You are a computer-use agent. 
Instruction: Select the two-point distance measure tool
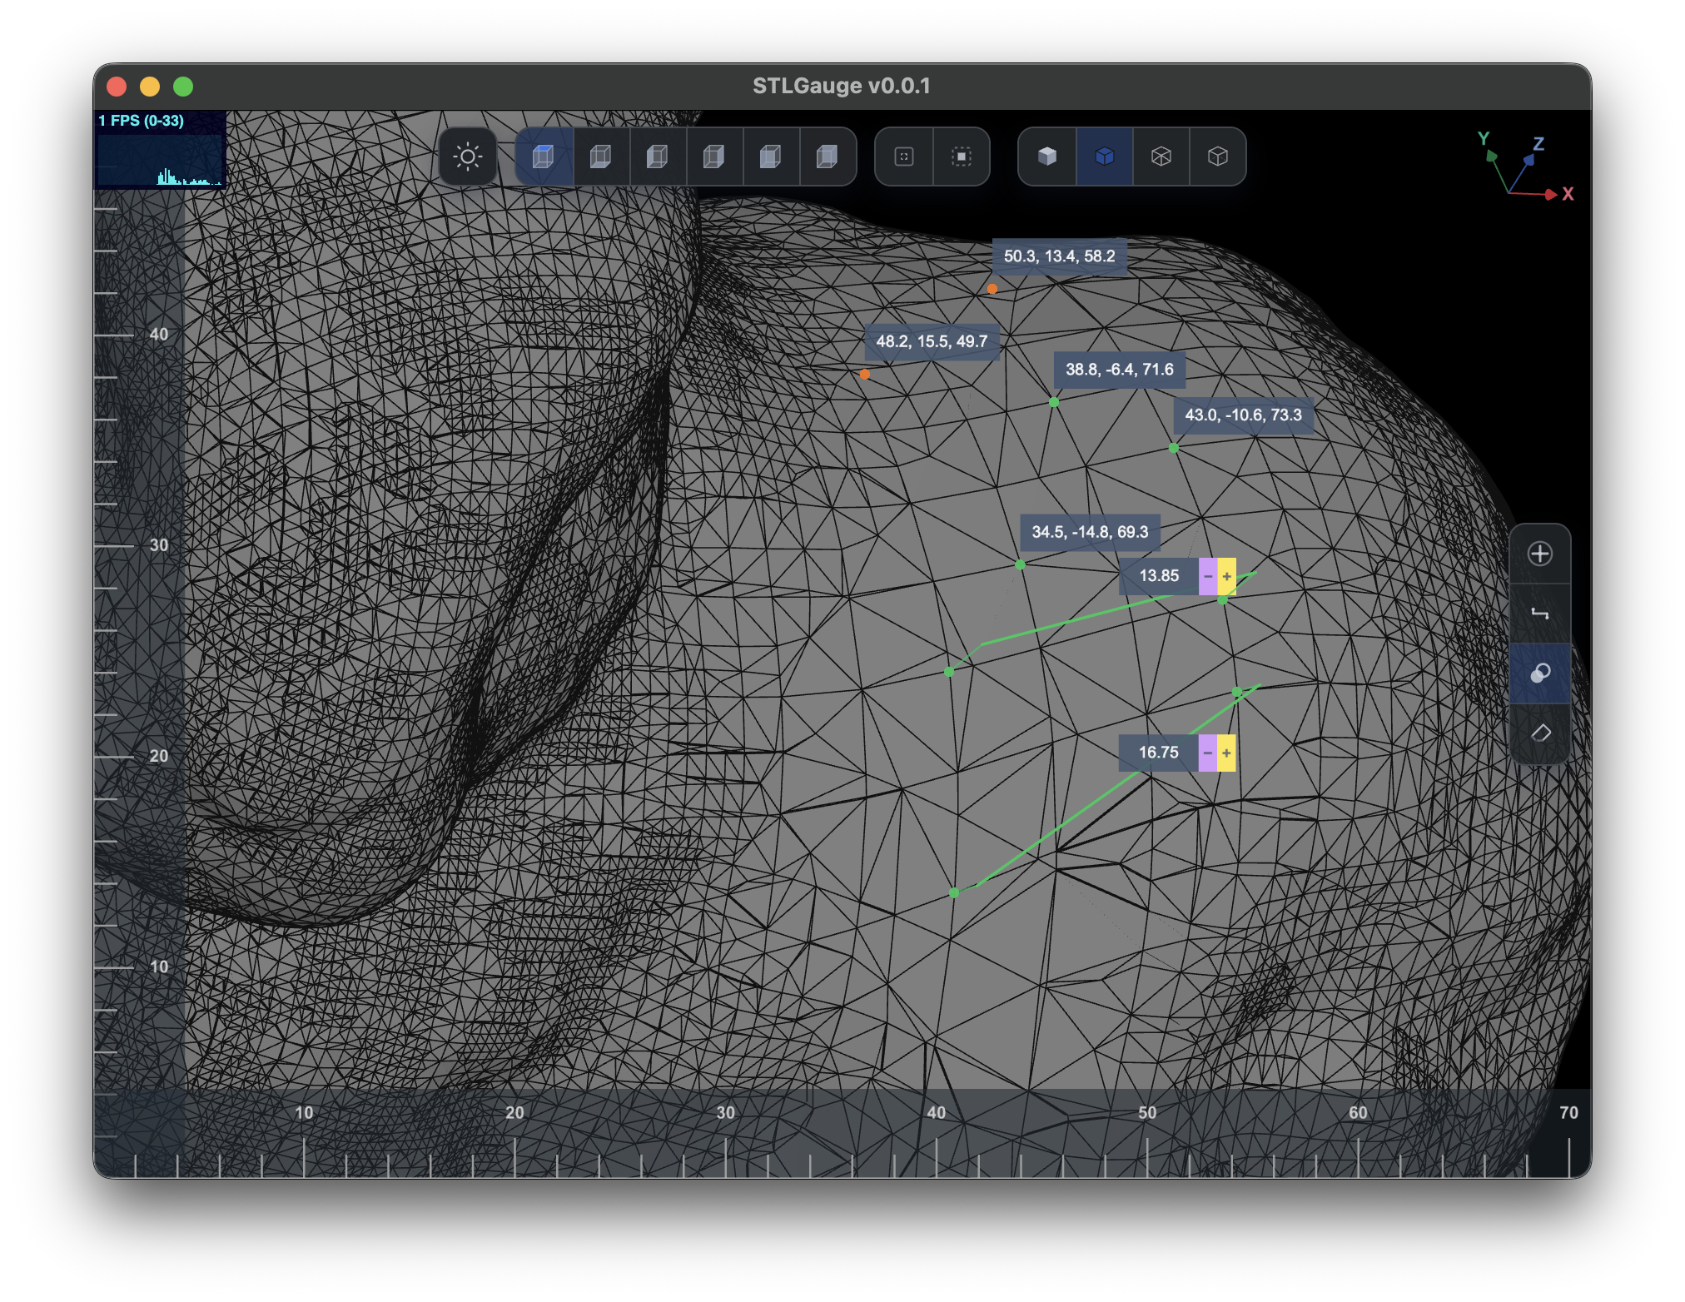tap(1540, 614)
